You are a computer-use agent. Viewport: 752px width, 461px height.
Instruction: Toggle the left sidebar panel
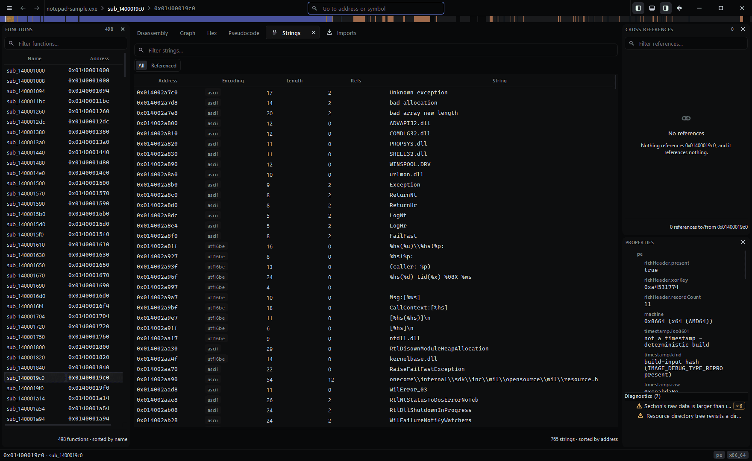point(638,8)
